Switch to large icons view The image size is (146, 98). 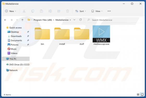pos(142,95)
